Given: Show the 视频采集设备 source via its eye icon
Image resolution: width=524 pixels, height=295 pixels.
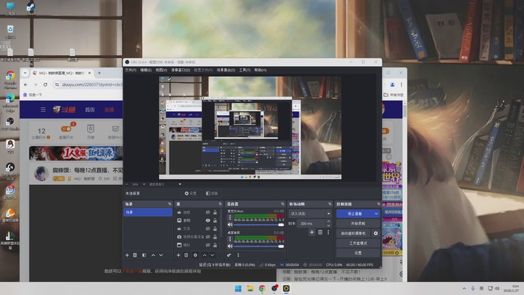Looking at the screenshot, I should click(208, 237).
